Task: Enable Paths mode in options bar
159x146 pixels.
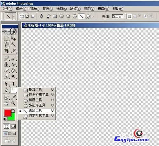Action: pyautogui.click(x=27, y=17)
